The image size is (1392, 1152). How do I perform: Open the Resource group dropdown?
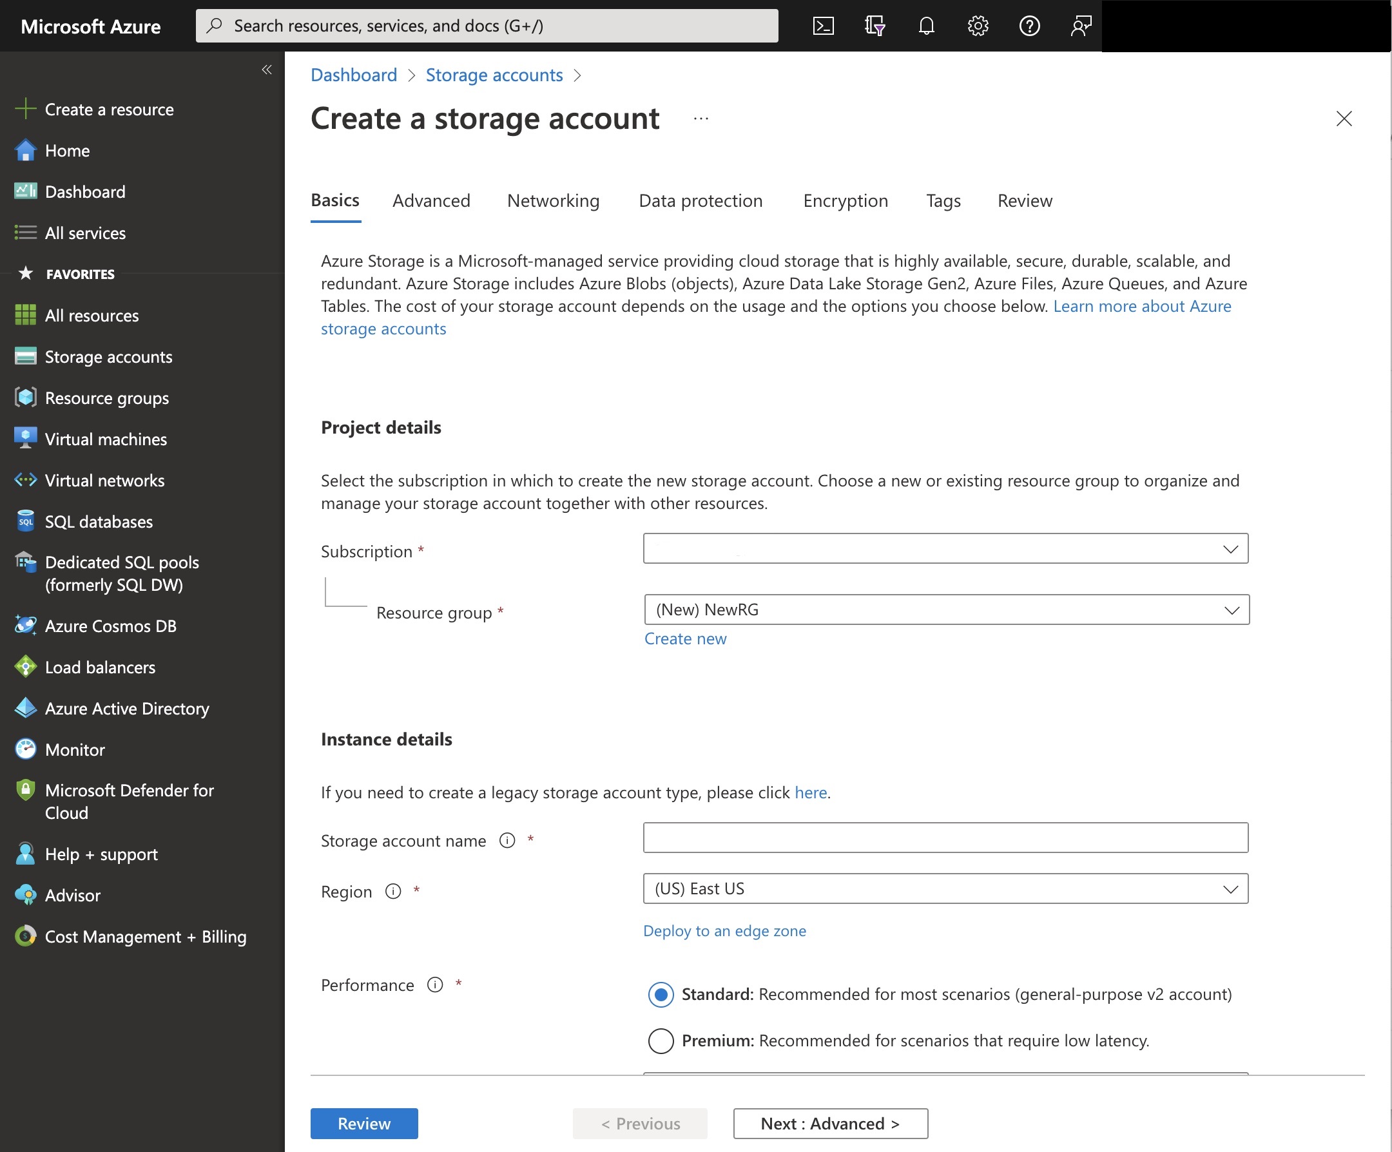point(946,610)
